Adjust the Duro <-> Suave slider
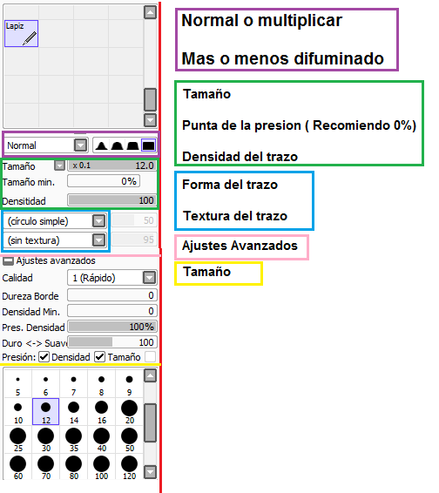The height and width of the screenshot is (493, 439). pos(112,342)
